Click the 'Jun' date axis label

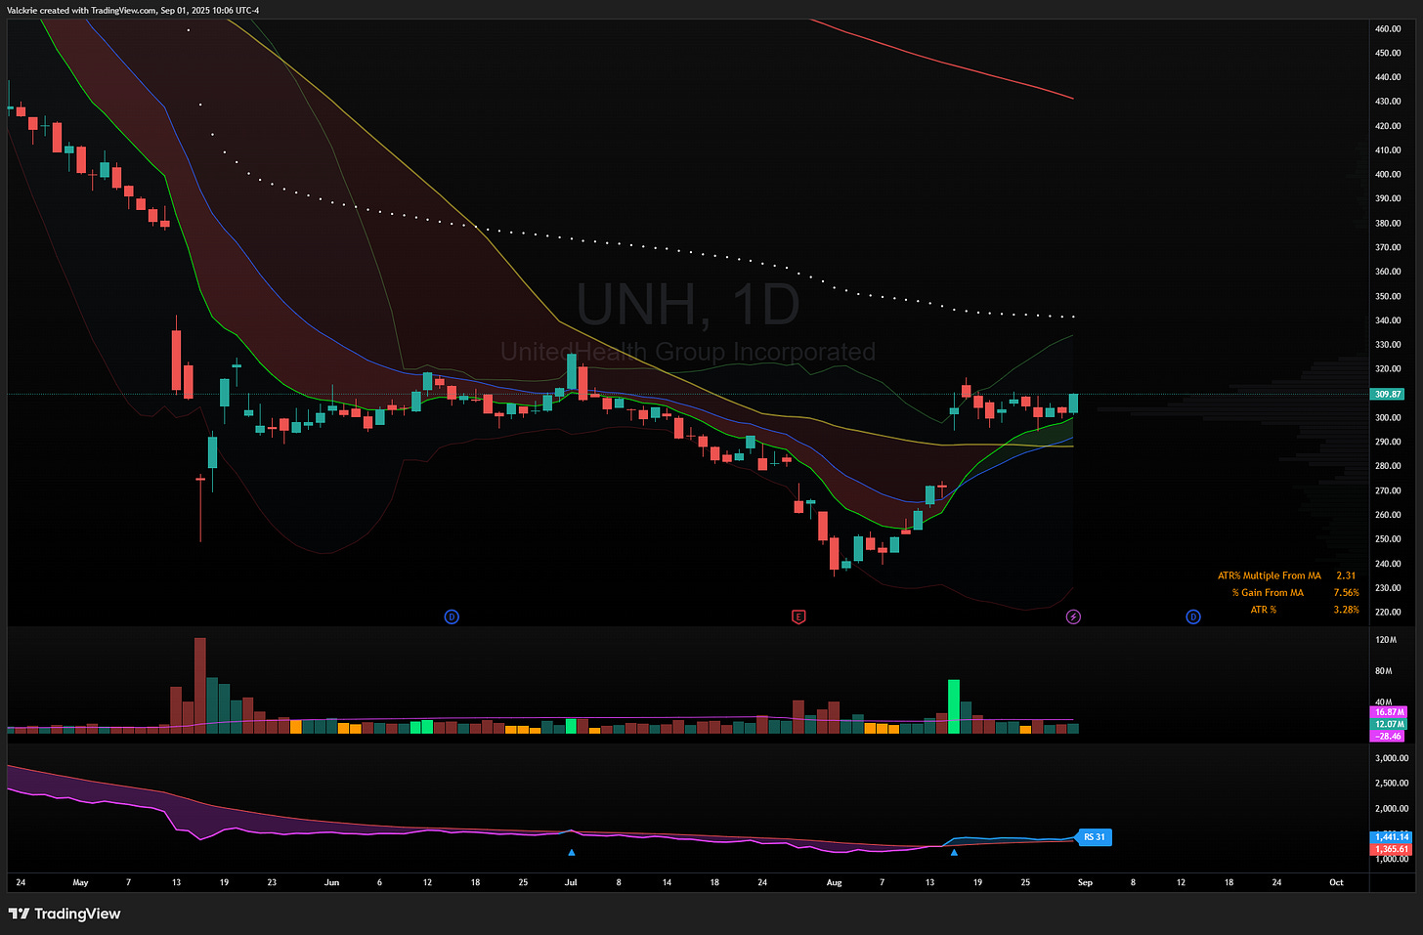(x=331, y=882)
